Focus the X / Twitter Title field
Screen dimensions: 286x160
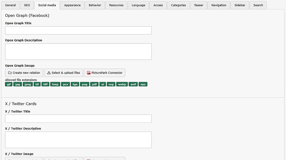coord(78,119)
